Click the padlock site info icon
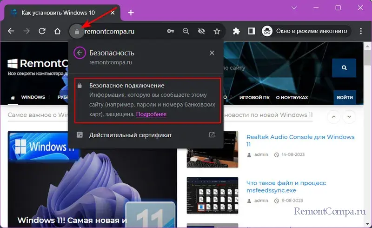 (x=77, y=32)
